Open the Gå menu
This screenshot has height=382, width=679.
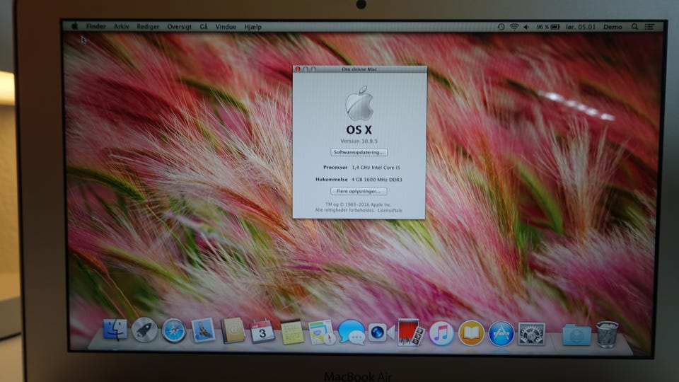coord(204,27)
